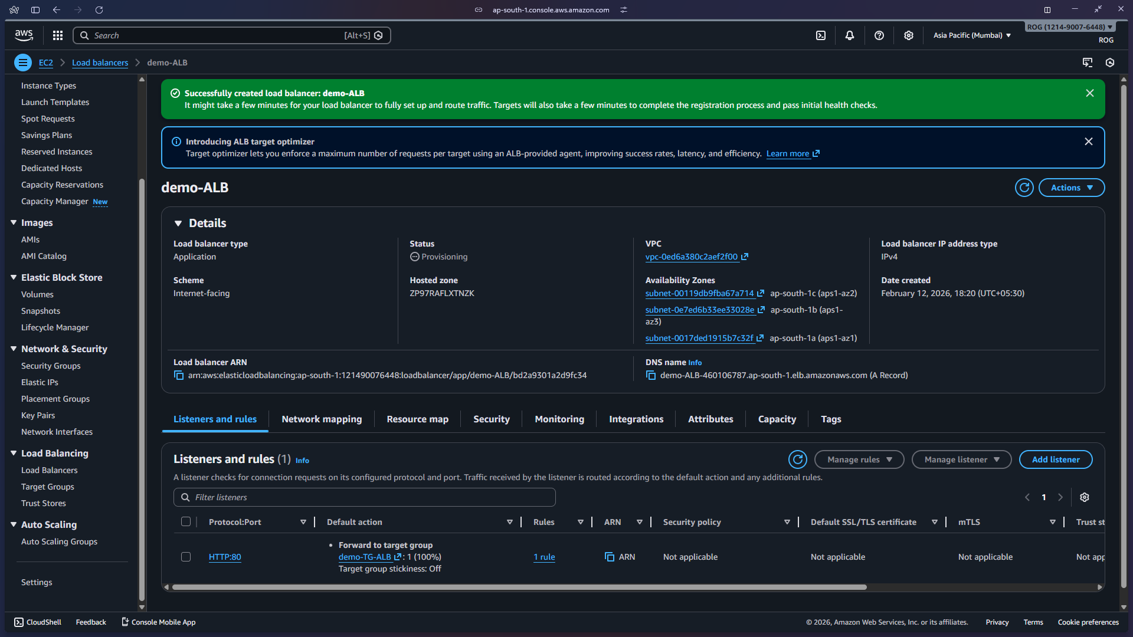Viewport: 1133px width, 637px height.
Task: Refresh the listeners and rules list
Action: [x=798, y=459]
